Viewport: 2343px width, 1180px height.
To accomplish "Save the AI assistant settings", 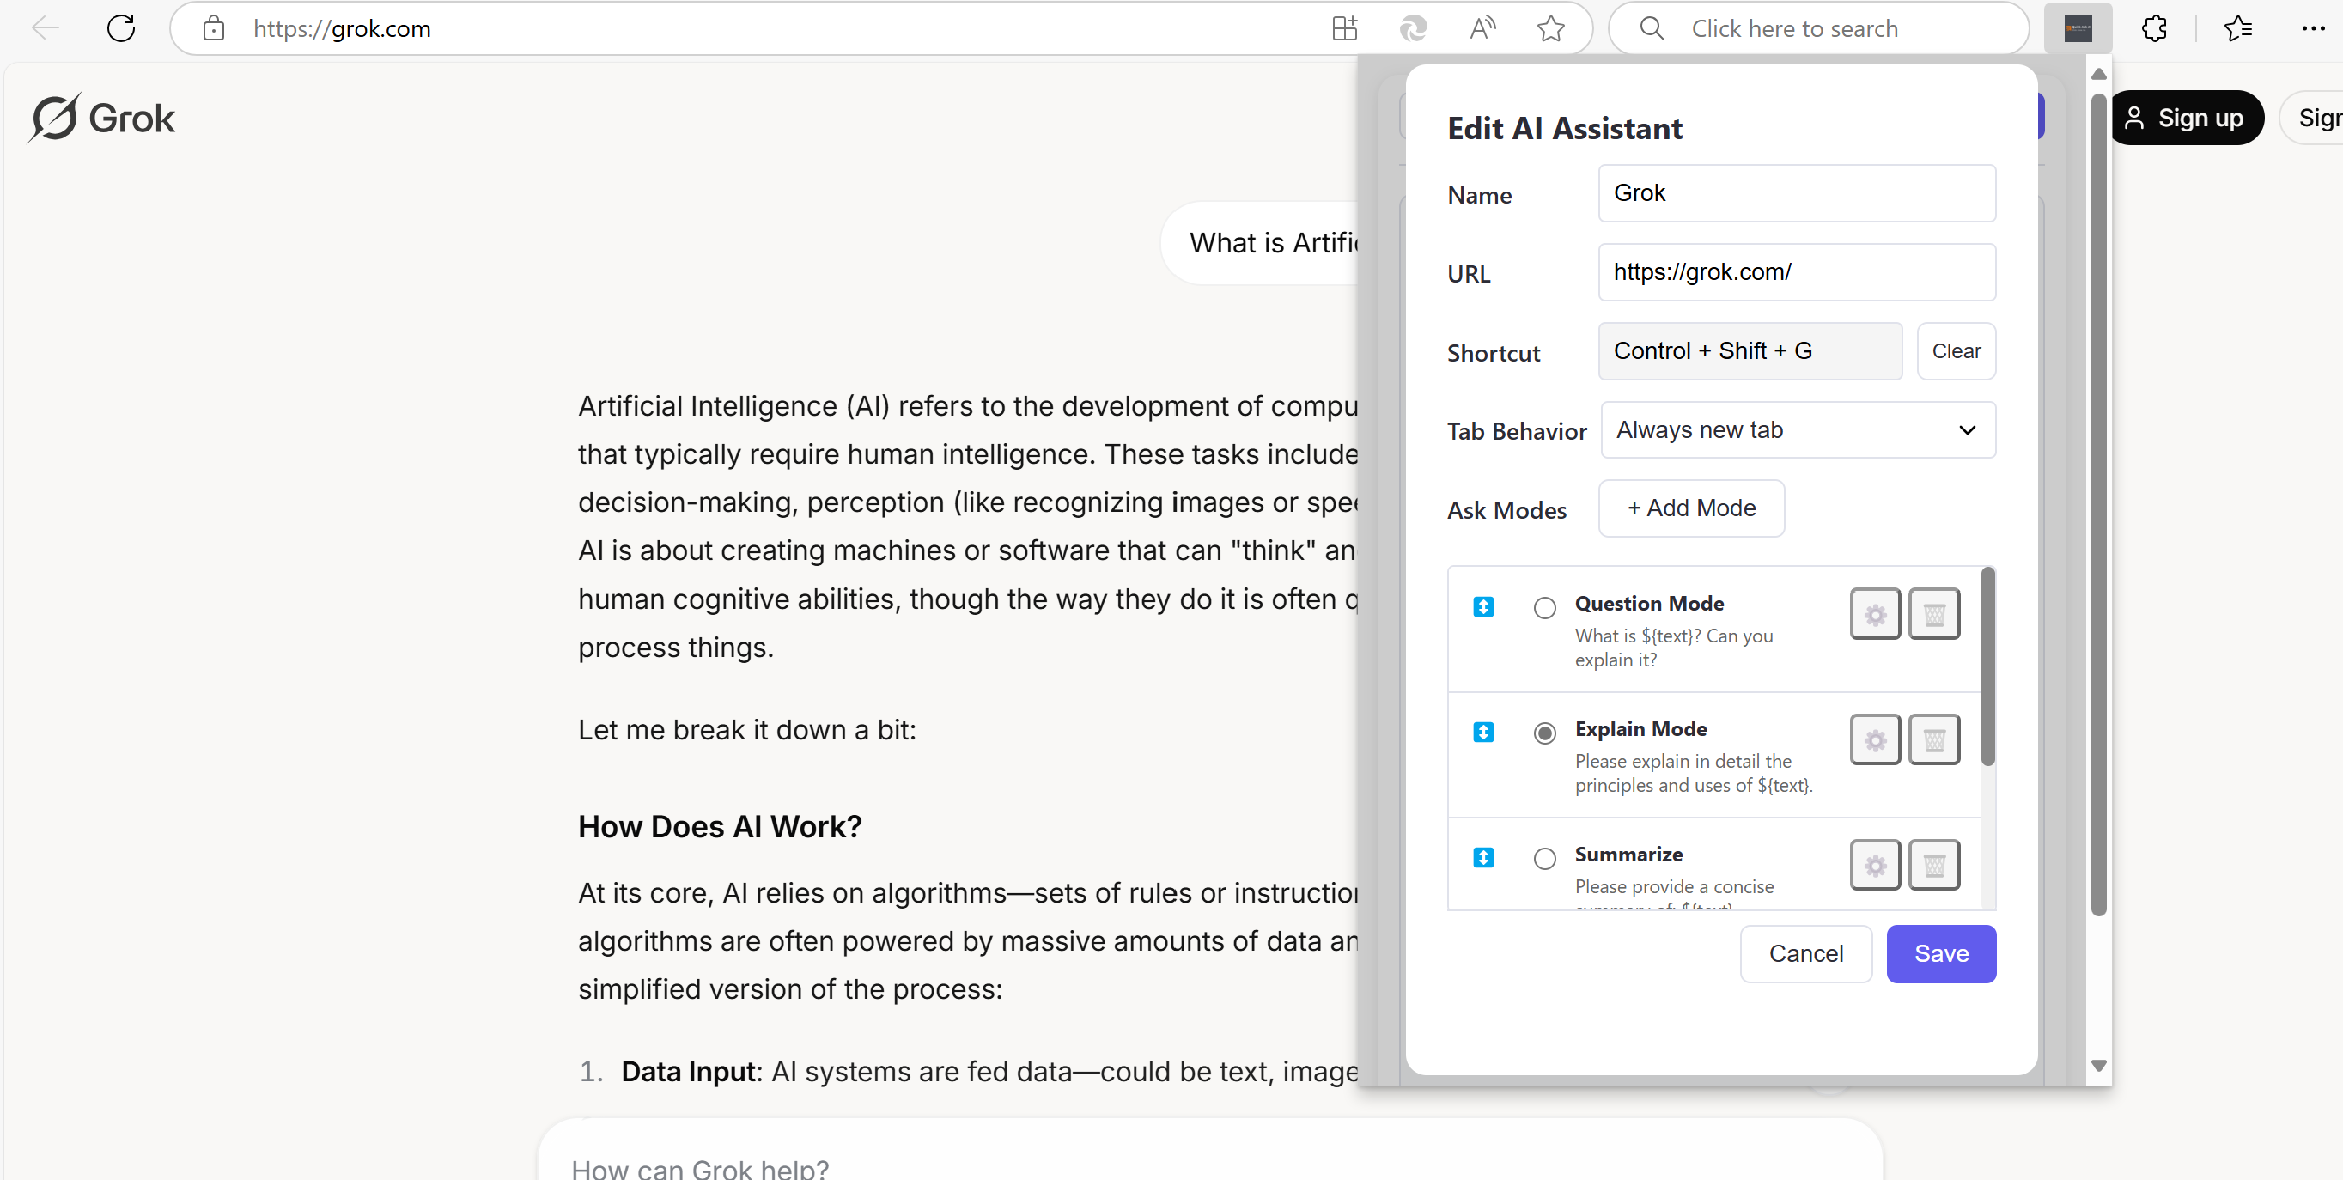I will [1941, 953].
